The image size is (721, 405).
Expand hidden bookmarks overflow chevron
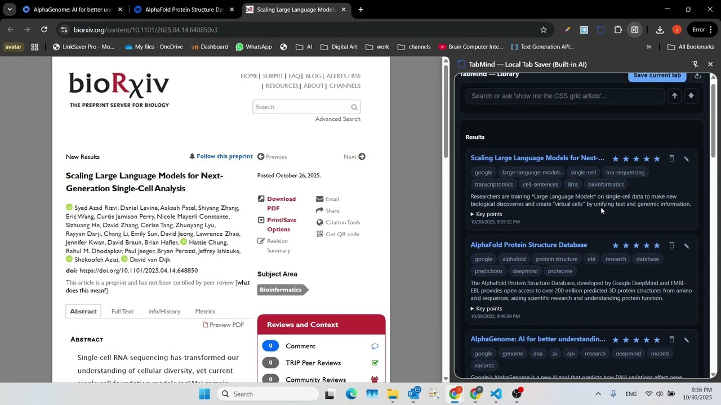coord(648,47)
